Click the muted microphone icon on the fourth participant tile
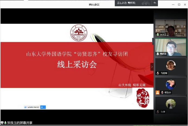Viewport: 188px width, 126px height. 162,92
